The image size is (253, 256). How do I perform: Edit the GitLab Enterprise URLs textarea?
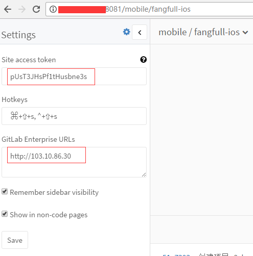pyautogui.click(x=74, y=162)
